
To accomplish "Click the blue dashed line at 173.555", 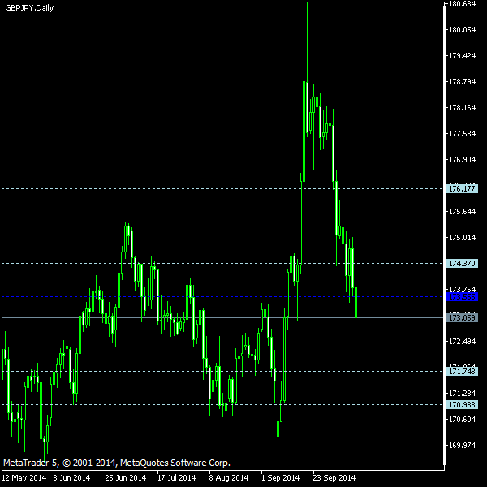I will [x=222, y=296].
